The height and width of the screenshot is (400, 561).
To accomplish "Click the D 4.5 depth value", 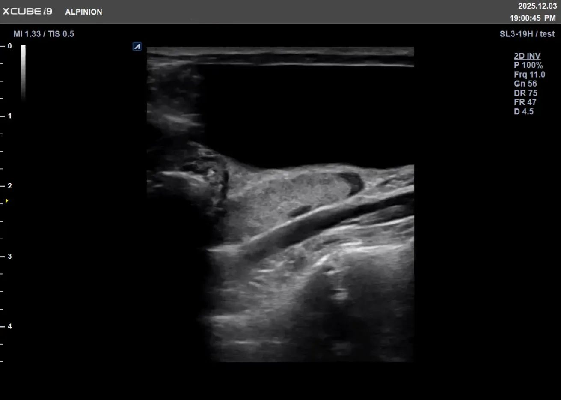I will tap(524, 112).
